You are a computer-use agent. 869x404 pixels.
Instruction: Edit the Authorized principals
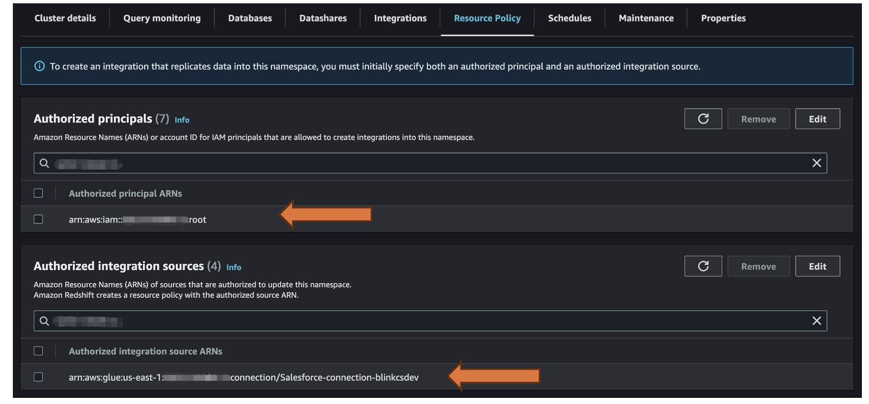point(817,119)
